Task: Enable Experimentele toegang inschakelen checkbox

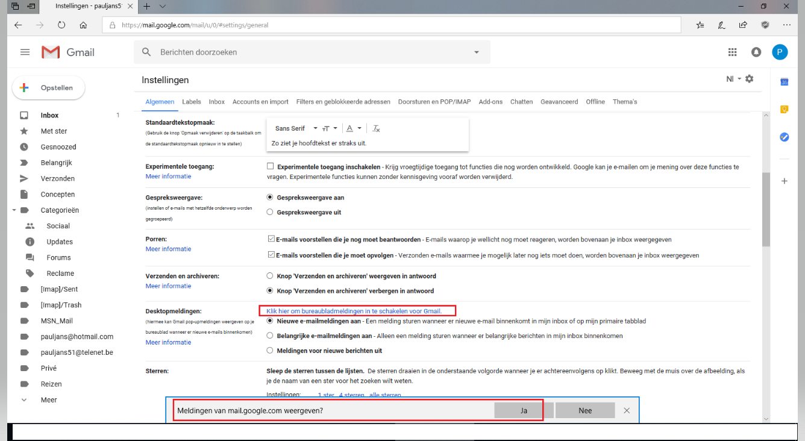Action: coord(271,166)
